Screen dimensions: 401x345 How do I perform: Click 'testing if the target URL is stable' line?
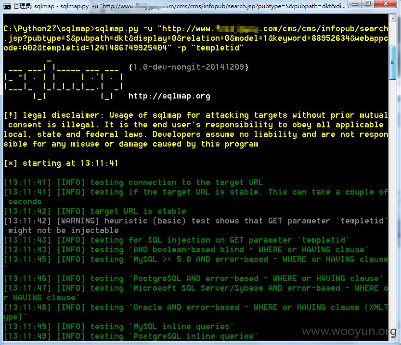pyautogui.click(x=196, y=197)
